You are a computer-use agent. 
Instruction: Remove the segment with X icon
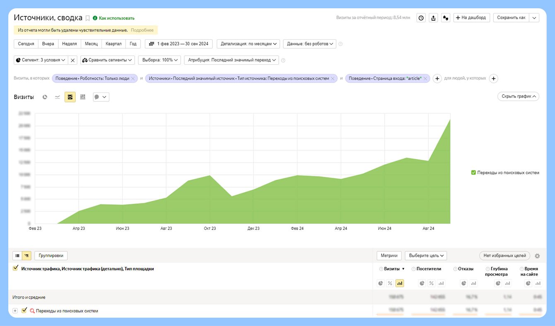click(x=73, y=60)
